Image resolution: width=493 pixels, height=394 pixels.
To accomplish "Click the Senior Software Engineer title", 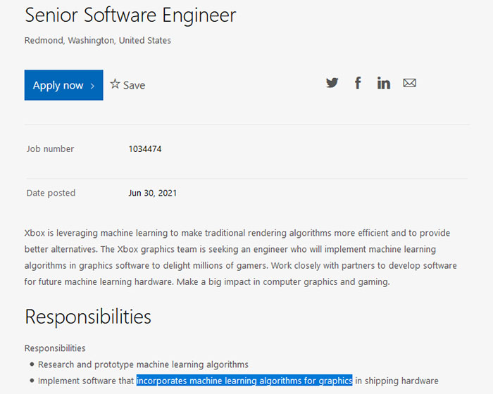I will pos(130,15).
